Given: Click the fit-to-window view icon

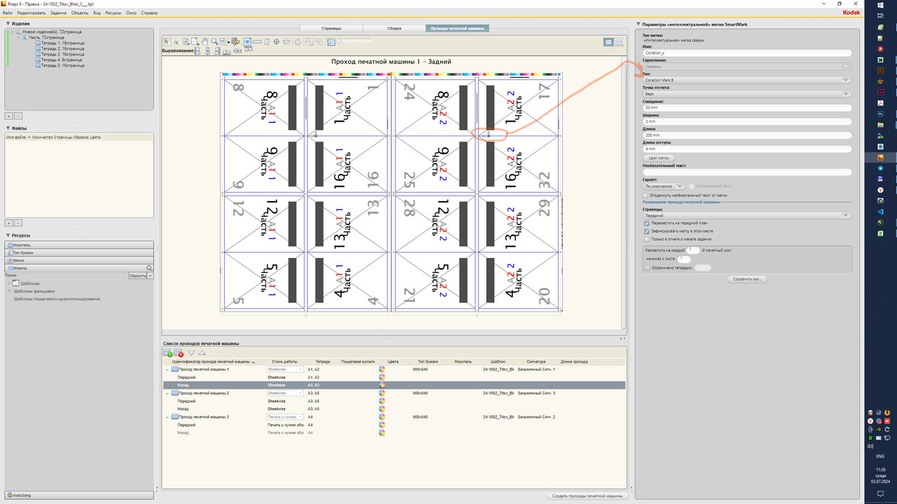Looking at the screenshot, I should (331, 42).
